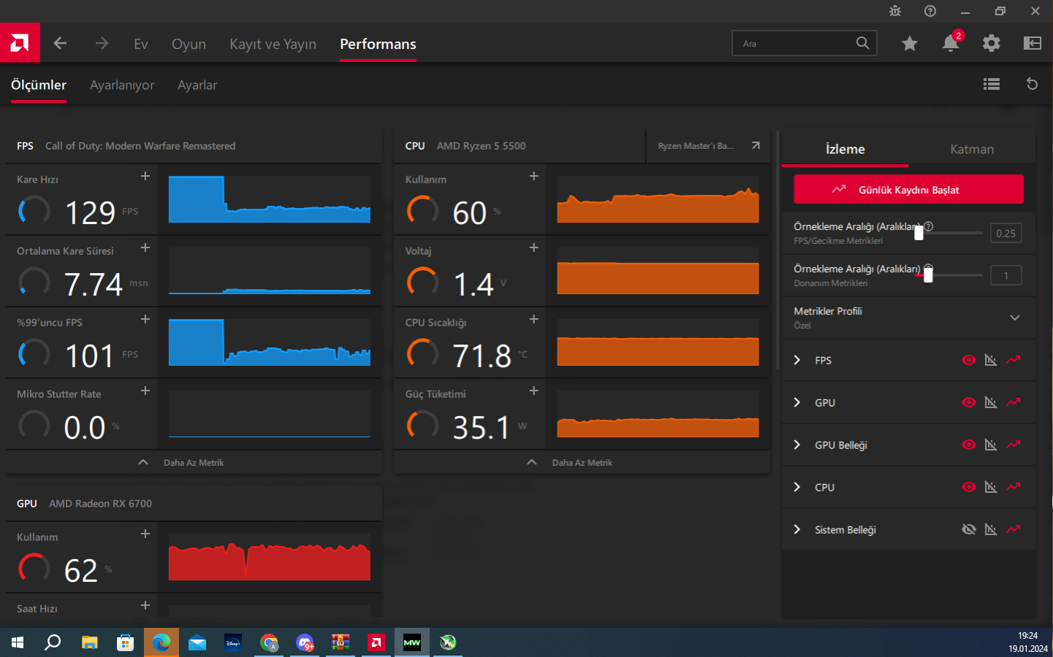
Task: Click the plus icon beside Voltaj
Action: pos(534,247)
